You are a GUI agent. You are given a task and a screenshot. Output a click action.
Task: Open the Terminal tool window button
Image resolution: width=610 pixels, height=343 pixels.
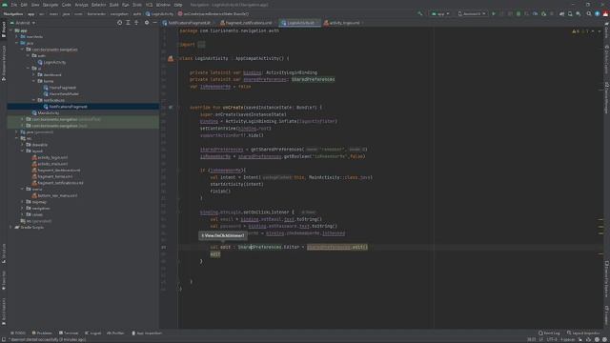(69, 333)
